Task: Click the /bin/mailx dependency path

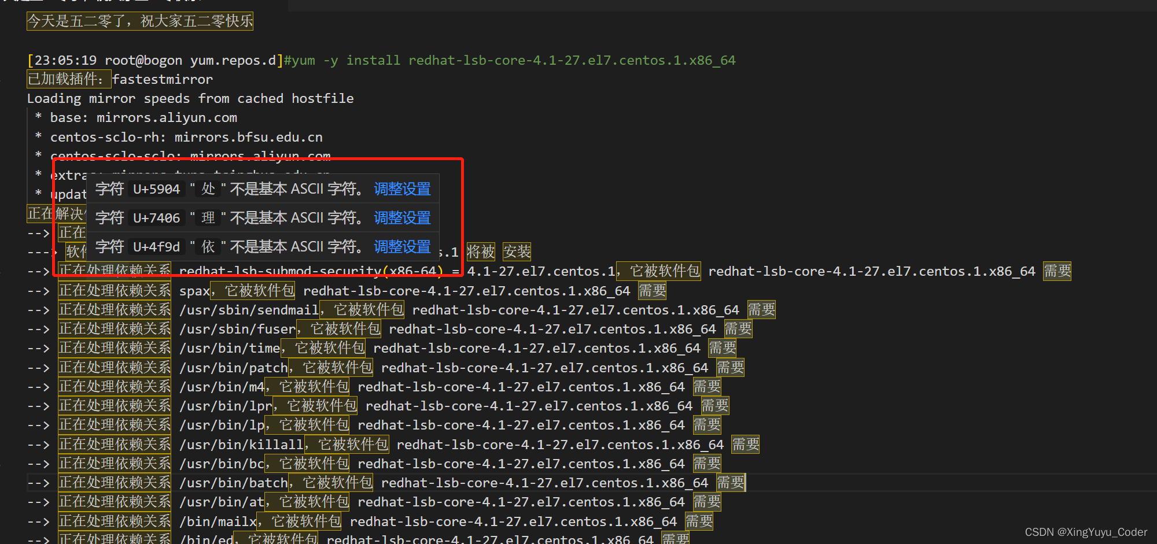Action: coord(218,521)
